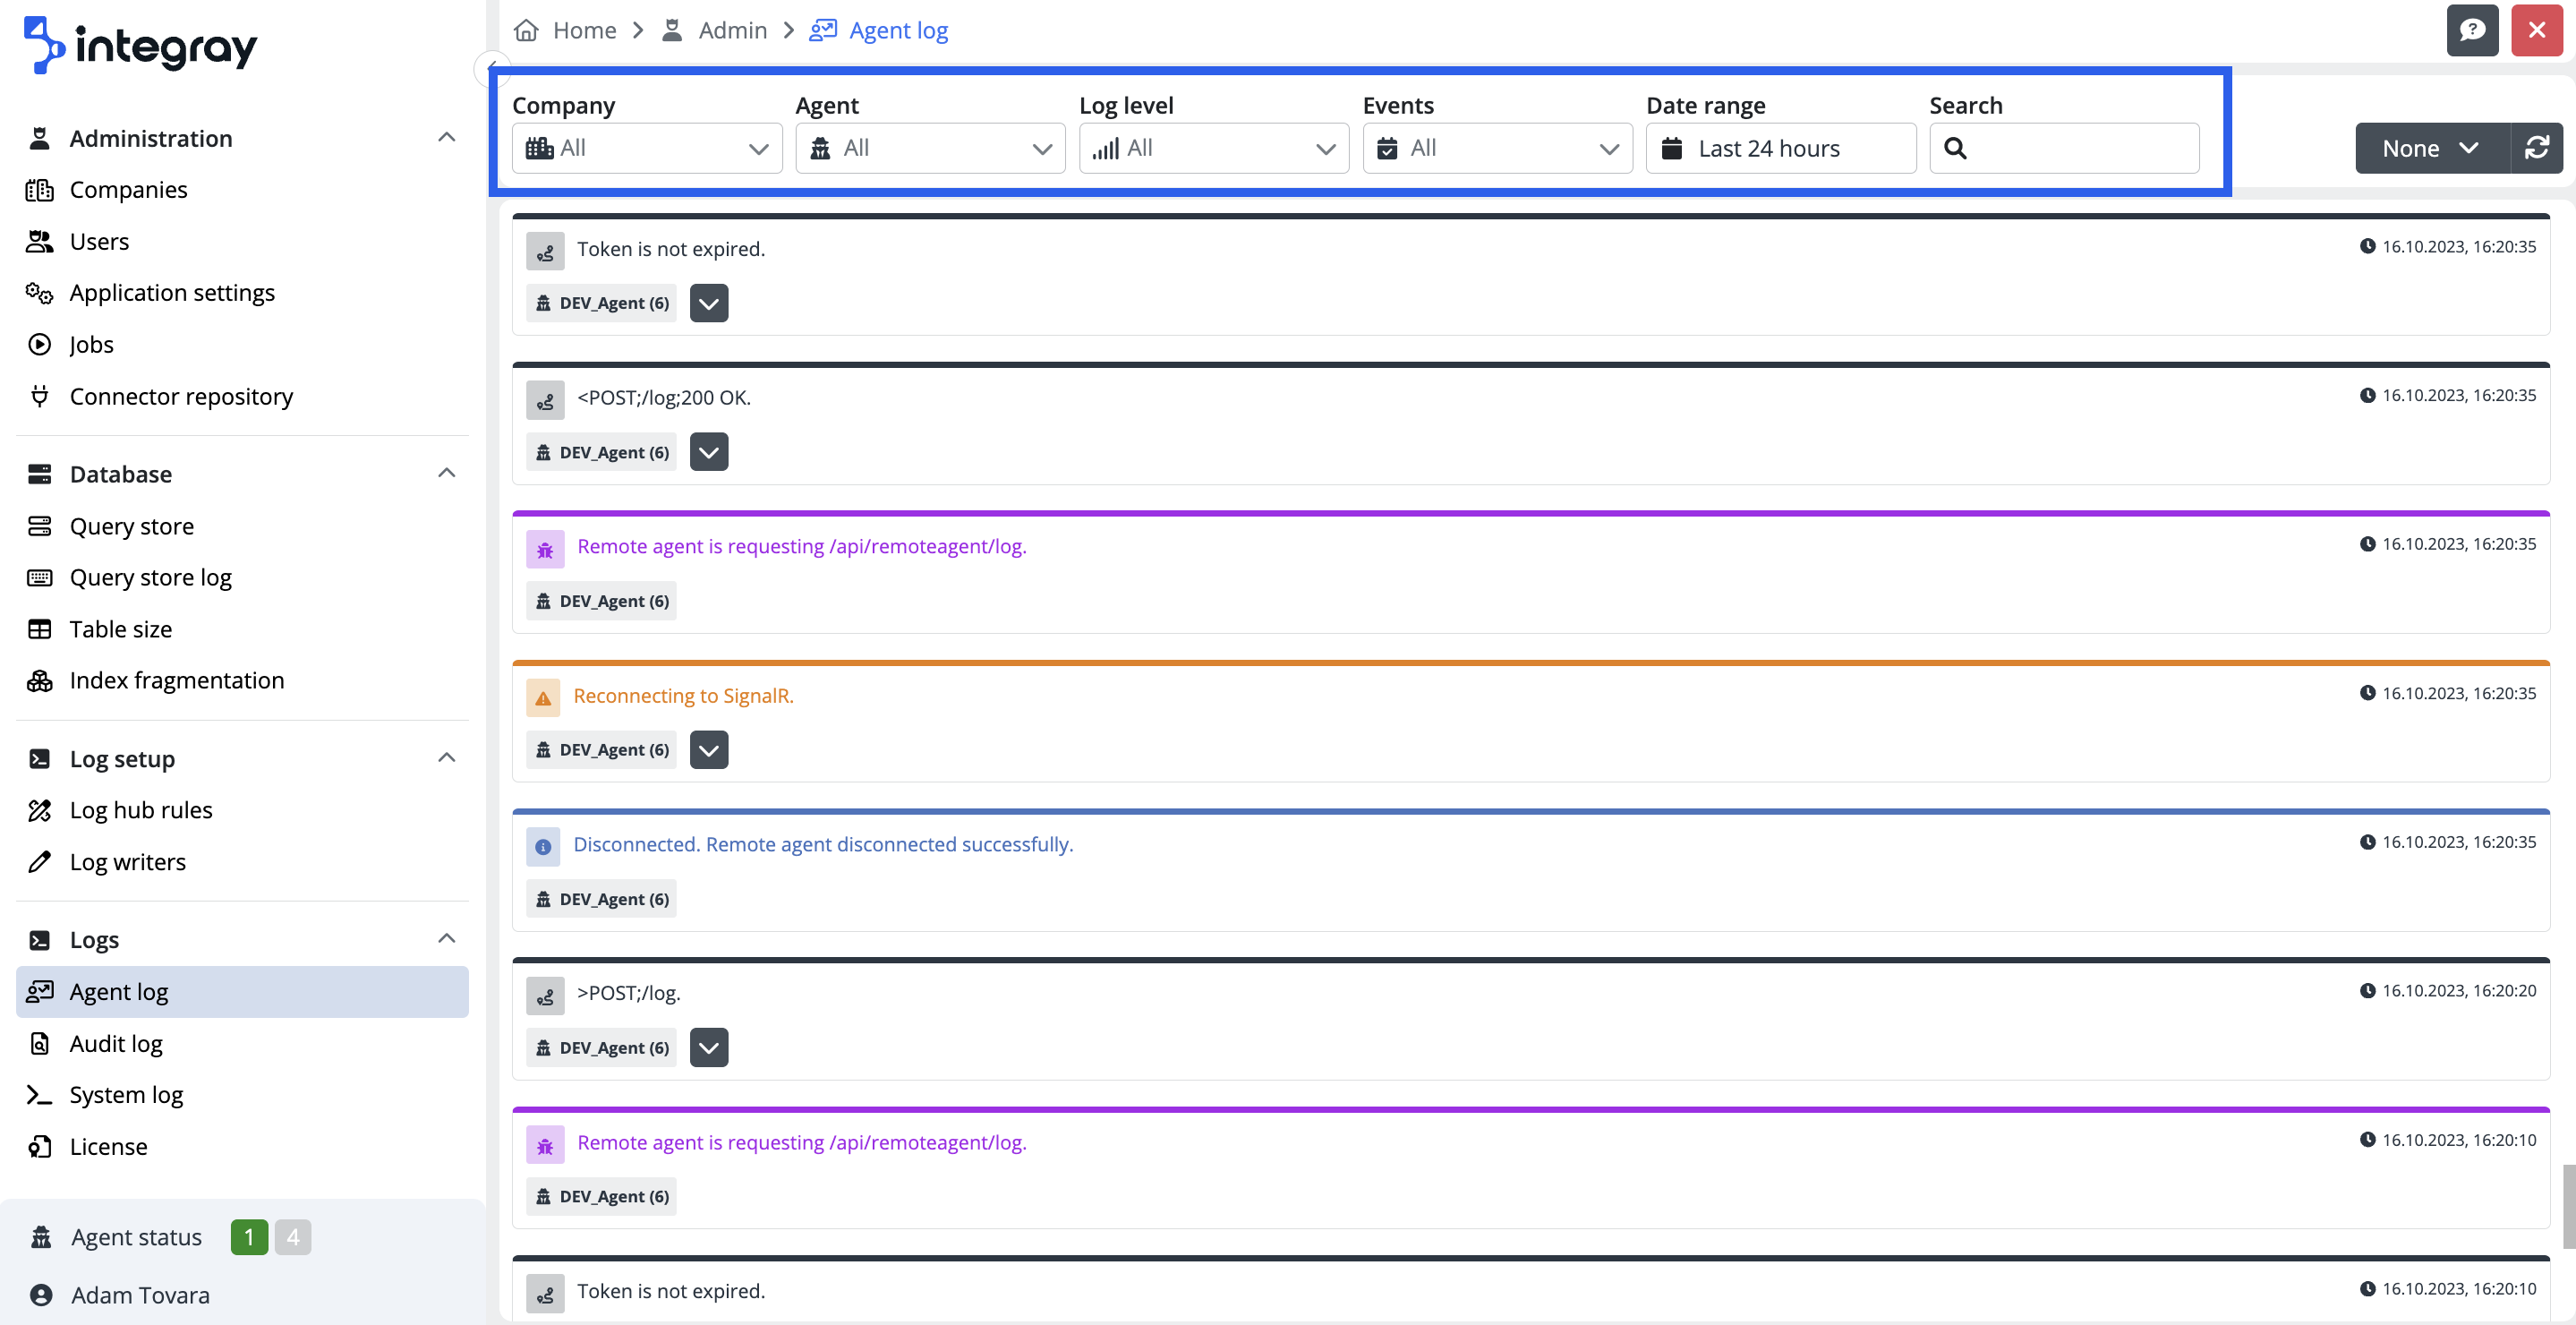Click the calendar icon in Date range

click(x=1671, y=148)
